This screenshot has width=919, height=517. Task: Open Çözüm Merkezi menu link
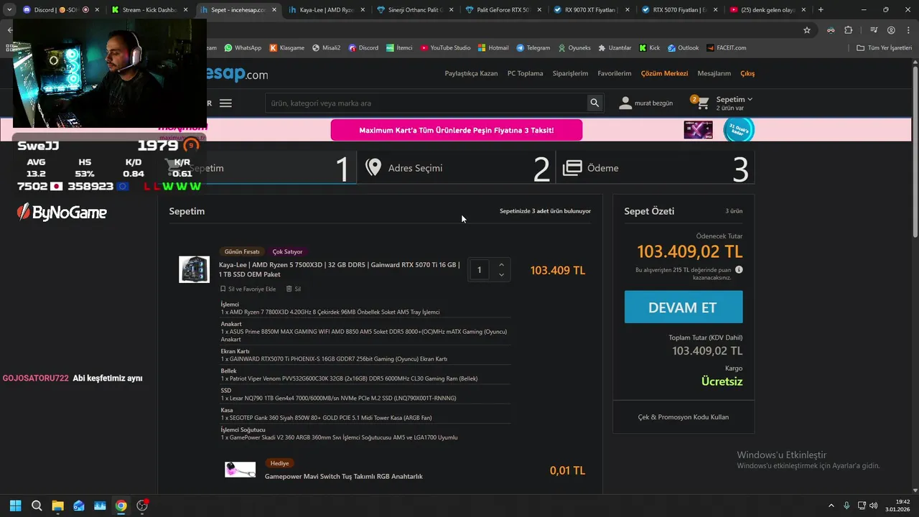coord(664,73)
